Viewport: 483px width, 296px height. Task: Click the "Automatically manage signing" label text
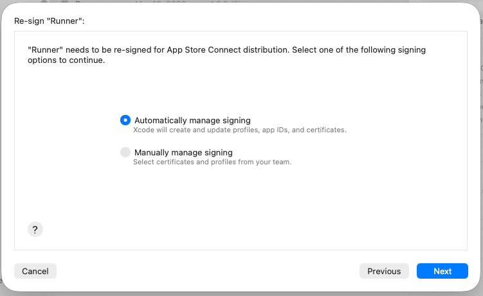point(192,120)
